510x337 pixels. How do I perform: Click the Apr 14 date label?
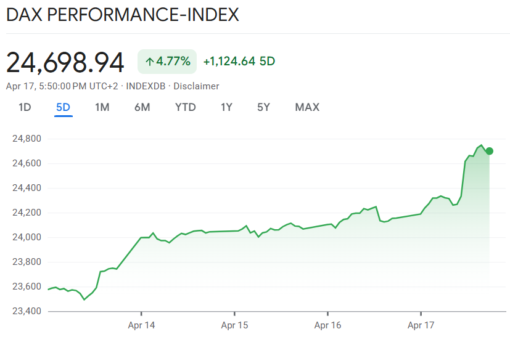point(141,325)
